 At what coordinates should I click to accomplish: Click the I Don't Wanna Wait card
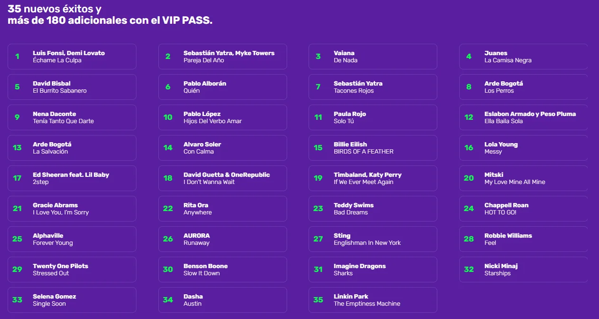tap(222, 178)
